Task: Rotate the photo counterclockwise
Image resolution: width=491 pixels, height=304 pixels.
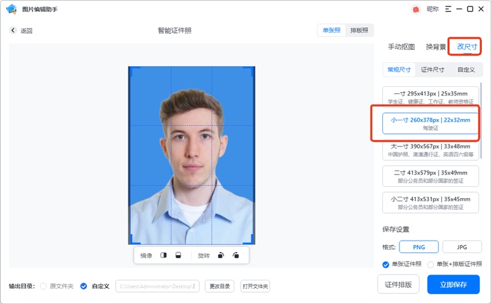Action: click(x=221, y=255)
